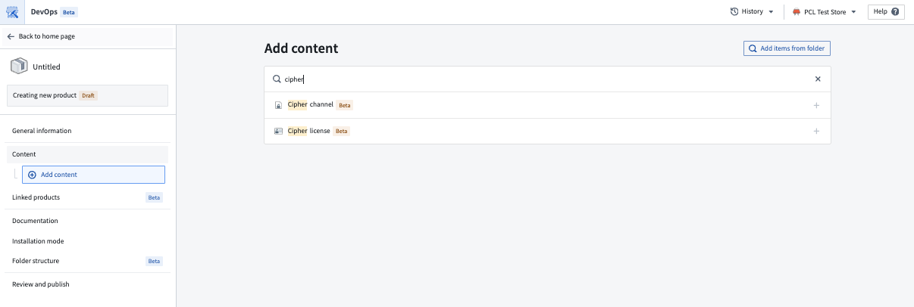914x307 pixels.
Task: Click the plus icon beside Cipher channel
Action: click(x=816, y=105)
